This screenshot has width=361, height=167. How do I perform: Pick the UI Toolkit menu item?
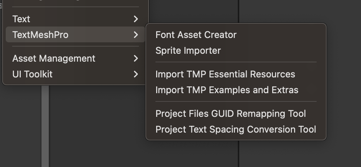pos(32,74)
